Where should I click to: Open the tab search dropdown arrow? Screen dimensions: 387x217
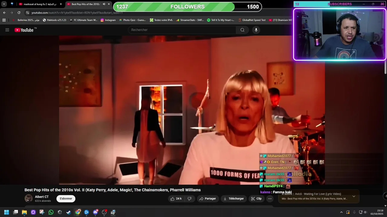pos(4,4)
